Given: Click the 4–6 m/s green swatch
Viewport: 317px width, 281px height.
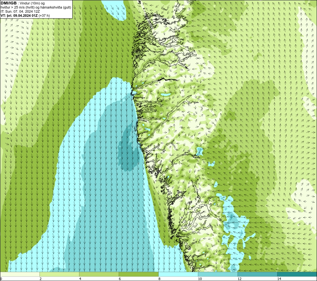Looking at the screenshot, I should [99, 274].
